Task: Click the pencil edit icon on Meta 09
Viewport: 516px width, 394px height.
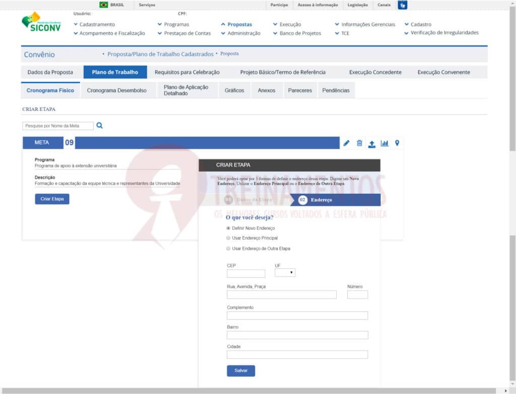Action: click(x=346, y=143)
